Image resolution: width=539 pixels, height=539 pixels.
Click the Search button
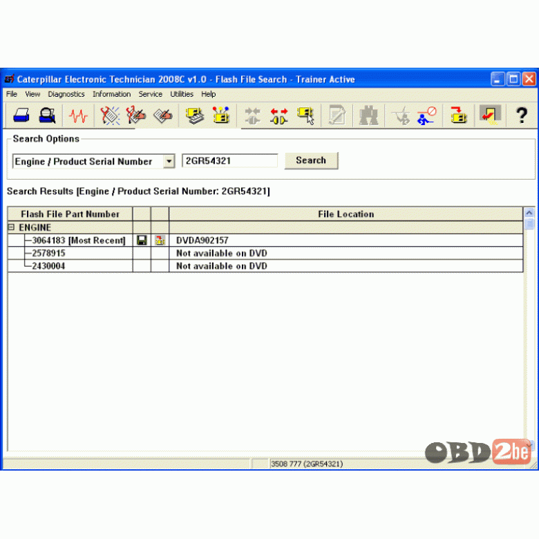coord(311,160)
